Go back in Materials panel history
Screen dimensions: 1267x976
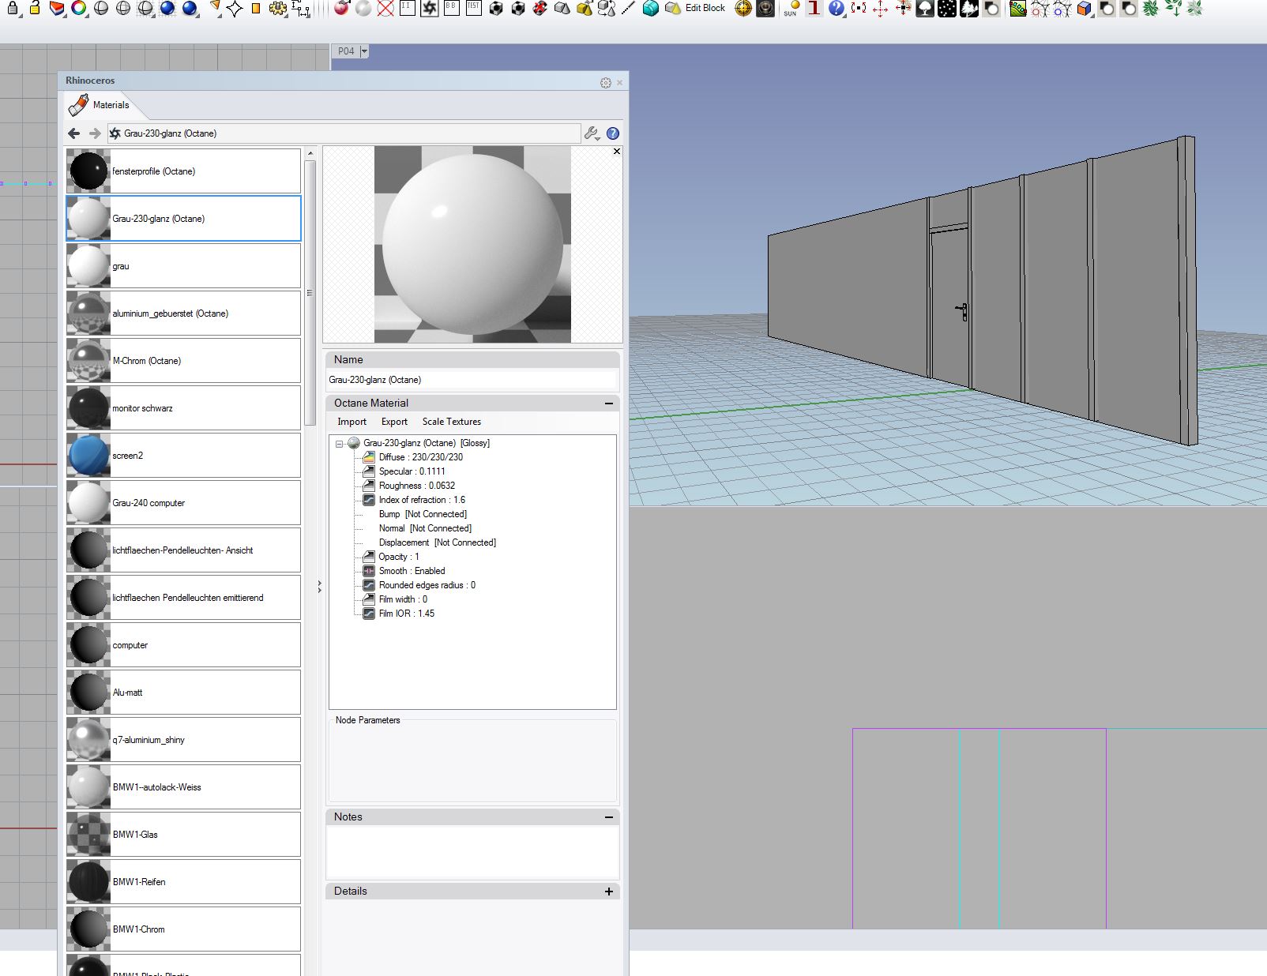click(74, 133)
